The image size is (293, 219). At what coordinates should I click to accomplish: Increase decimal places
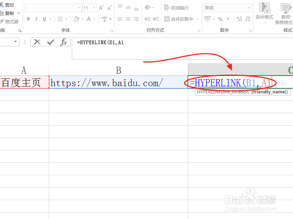[239, 19]
